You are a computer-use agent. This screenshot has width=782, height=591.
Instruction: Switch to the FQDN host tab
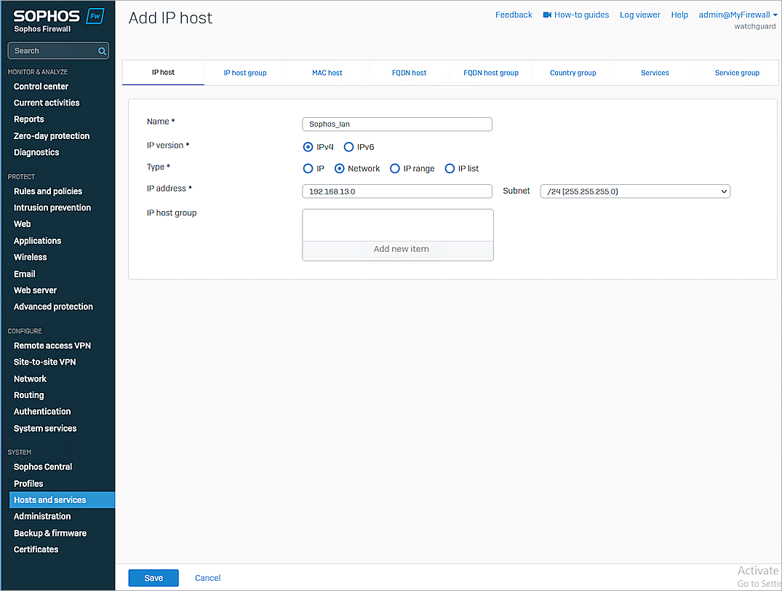click(x=409, y=73)
